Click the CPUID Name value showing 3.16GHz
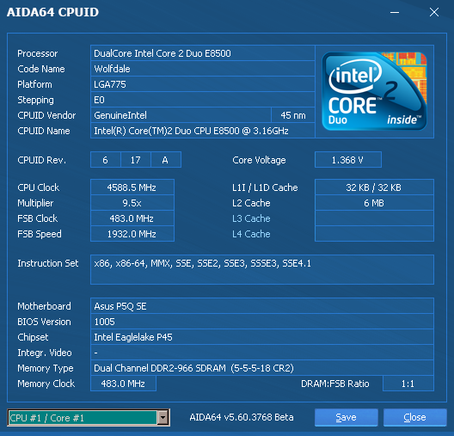 click(203, 131)
